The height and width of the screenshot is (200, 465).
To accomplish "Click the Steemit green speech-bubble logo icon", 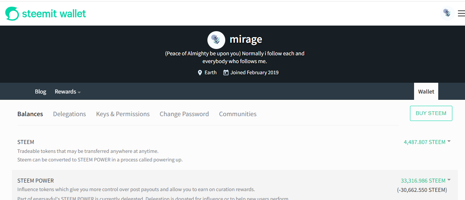I will 12,14.
